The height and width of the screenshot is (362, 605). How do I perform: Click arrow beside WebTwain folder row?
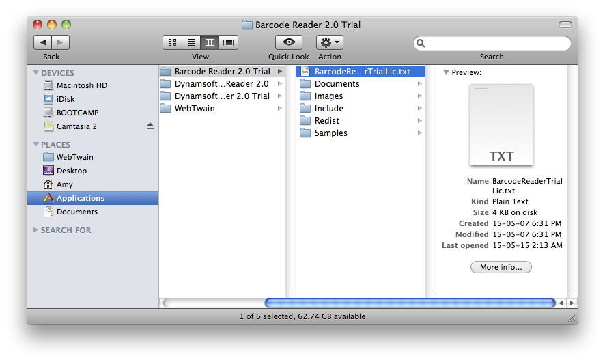pos(280,109)
